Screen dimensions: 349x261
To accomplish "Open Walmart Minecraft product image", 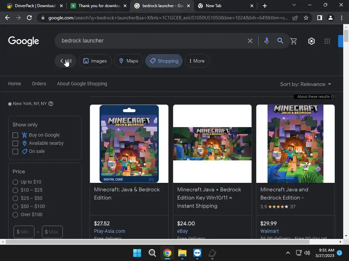I will click(295, 144).
